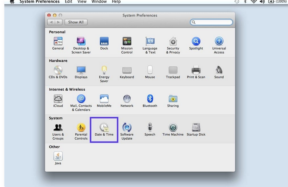Open the View menu
The width and height of the screenshot is (288, 187).
(x=82, y=2)
